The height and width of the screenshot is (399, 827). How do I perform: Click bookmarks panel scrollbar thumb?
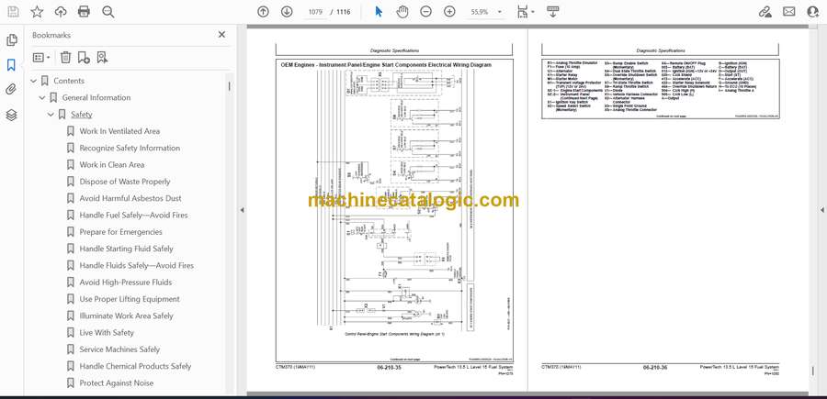click(229, 86)
